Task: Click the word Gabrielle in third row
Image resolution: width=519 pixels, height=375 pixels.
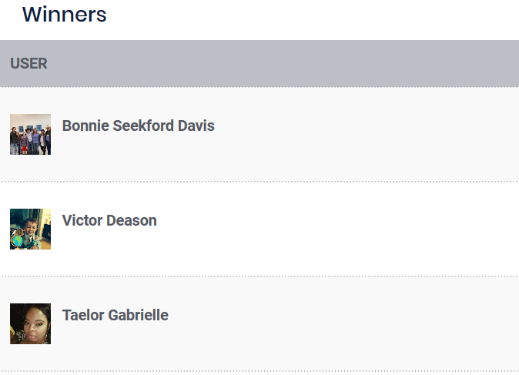Action: [x=139, y=315]
